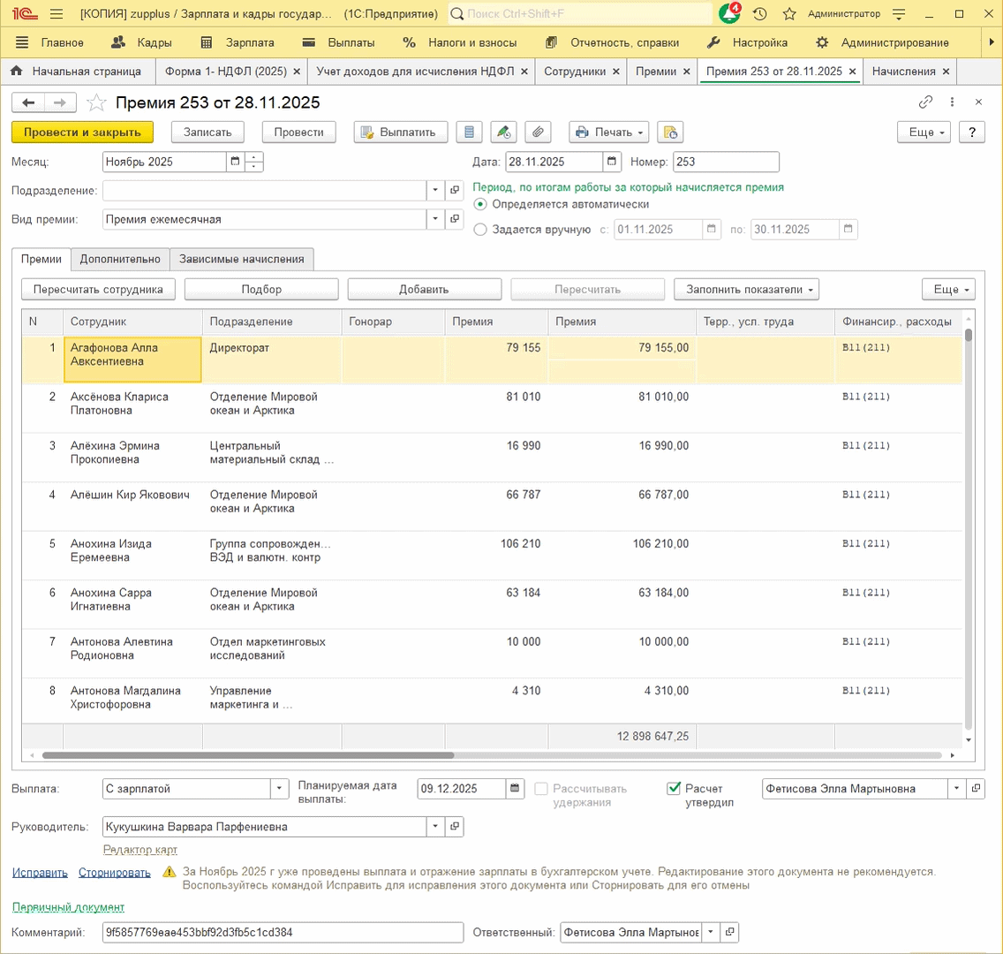Add document to favorites with star
This screenshot has height=954, width=1003.
(x=96, y=102)
